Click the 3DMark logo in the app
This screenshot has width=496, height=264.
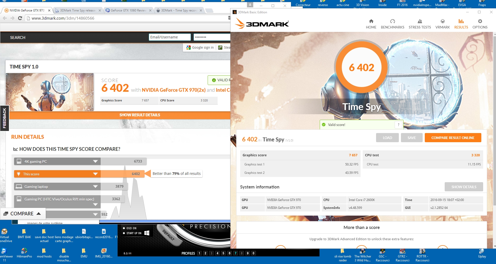click(262, 24)
